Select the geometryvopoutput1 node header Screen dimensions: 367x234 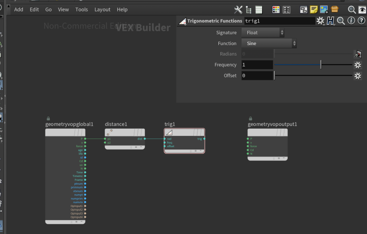267,132
